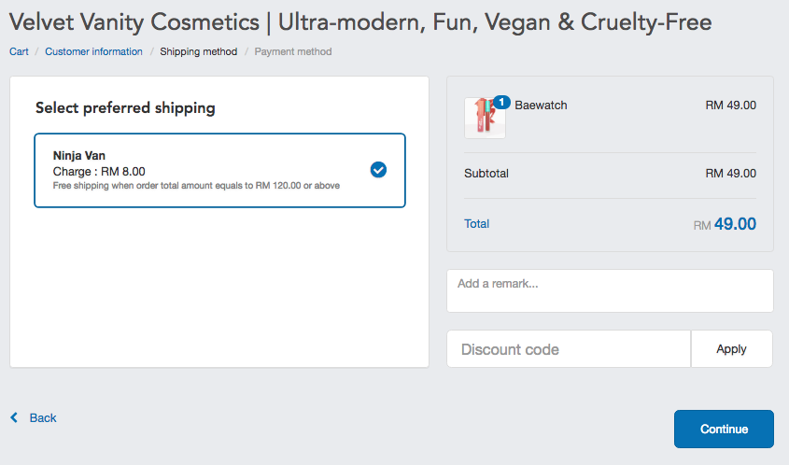Click the back chevron arrow icon
The width and height of the screenshot is (789, 465).
[x=14, y=417]
